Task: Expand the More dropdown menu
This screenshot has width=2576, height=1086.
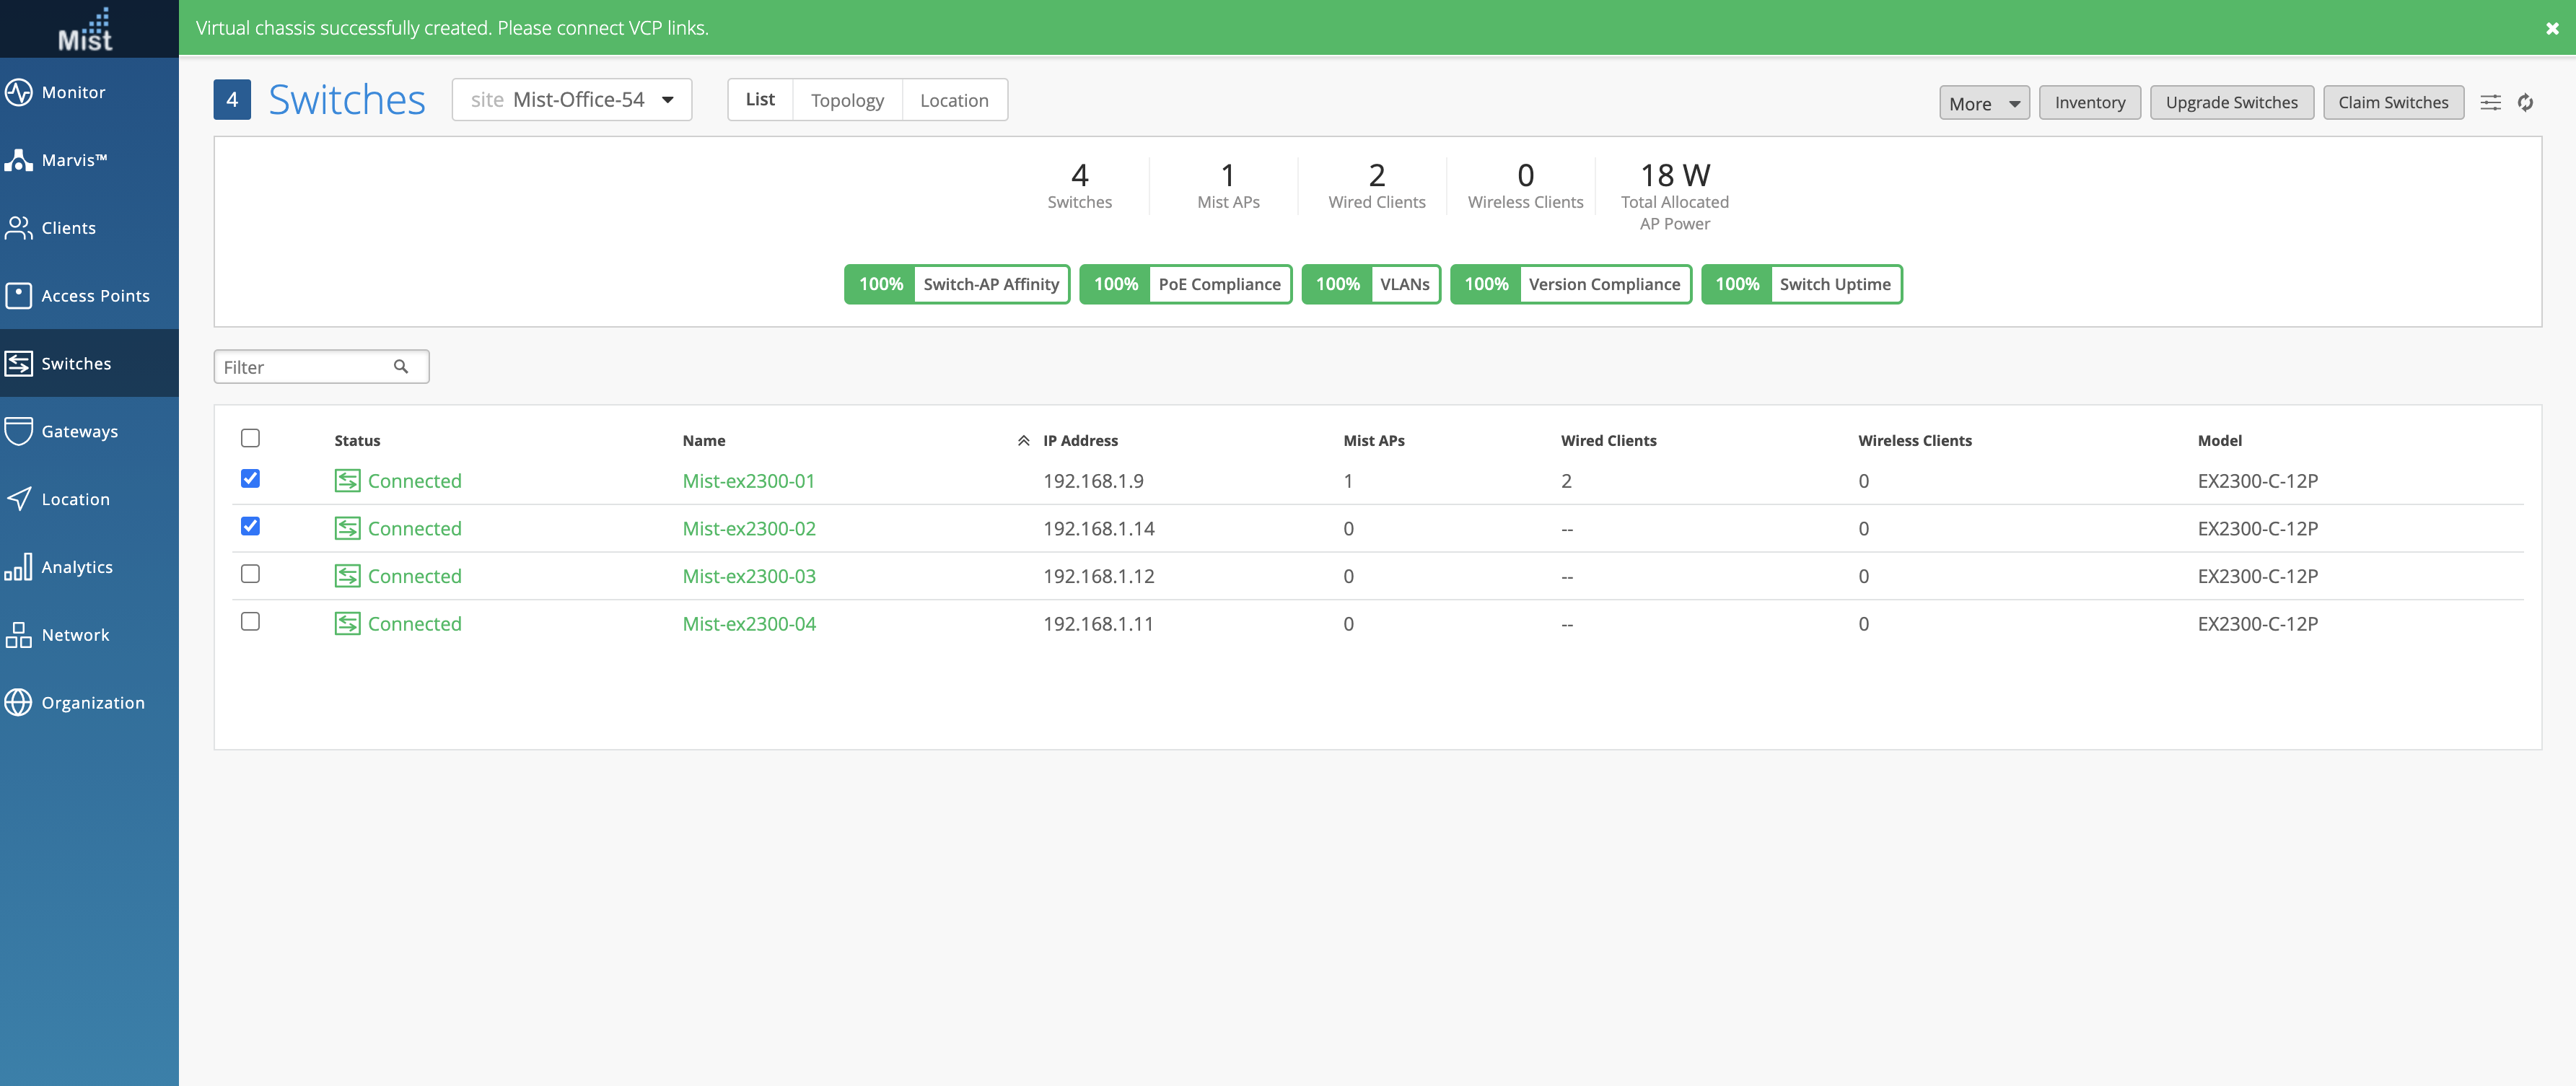Action: tap(1983, 103)
